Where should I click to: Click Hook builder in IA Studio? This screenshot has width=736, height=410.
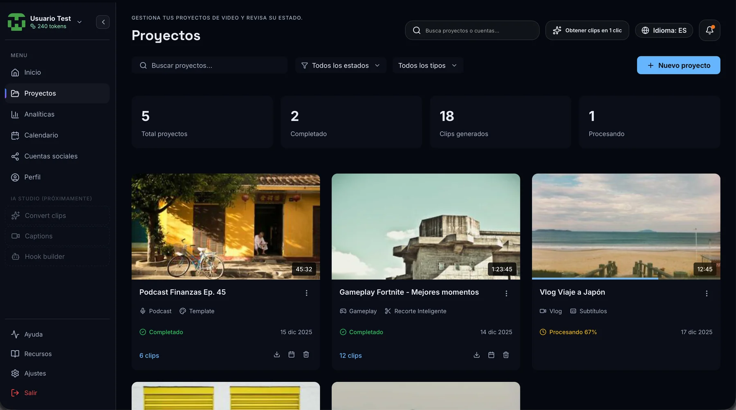57,256
